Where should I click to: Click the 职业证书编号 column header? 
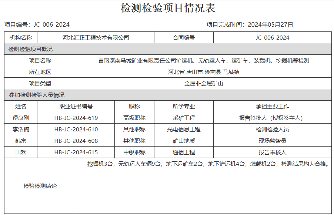pyautogui.click(x=76, y=107)
